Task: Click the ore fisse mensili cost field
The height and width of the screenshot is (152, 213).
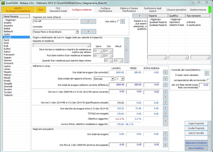Action: [204, 85]
